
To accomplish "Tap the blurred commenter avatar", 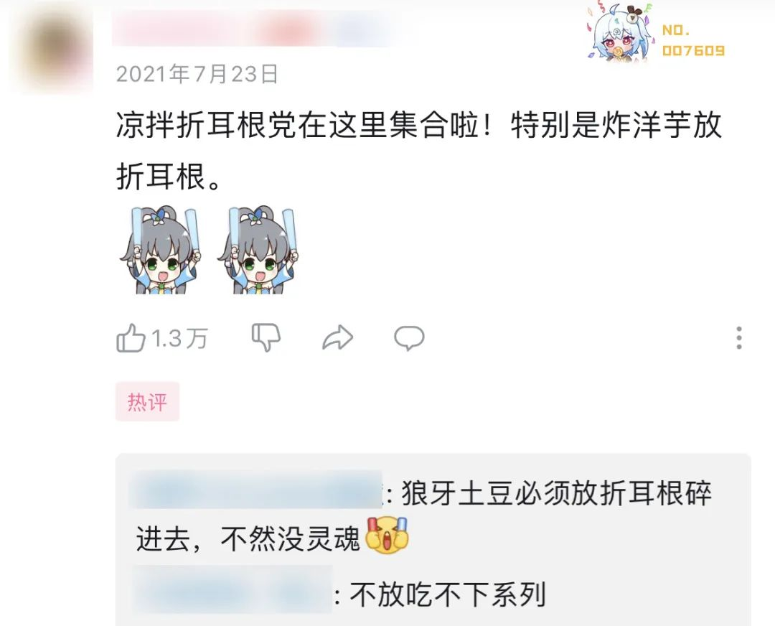I will coord(53,51).
